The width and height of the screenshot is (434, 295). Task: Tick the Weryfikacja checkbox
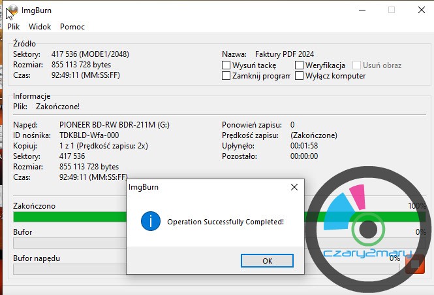pos(299,65)
